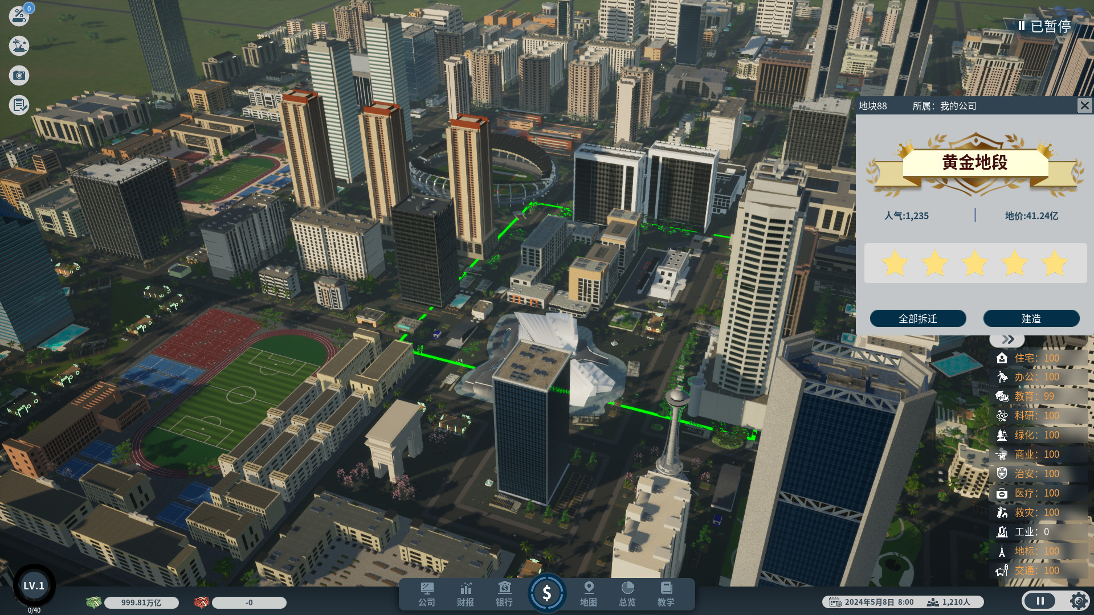Open the 公司 company panel

point(427,594)
